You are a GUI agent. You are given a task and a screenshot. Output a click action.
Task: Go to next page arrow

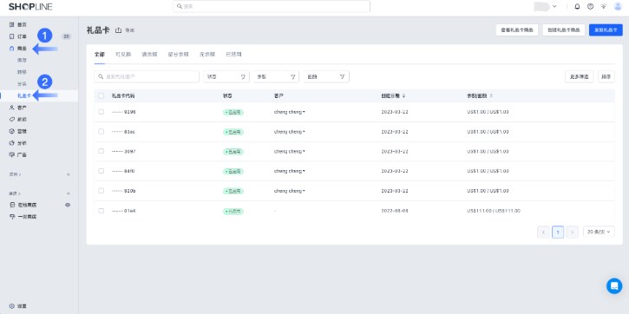[x=573, y=232]
